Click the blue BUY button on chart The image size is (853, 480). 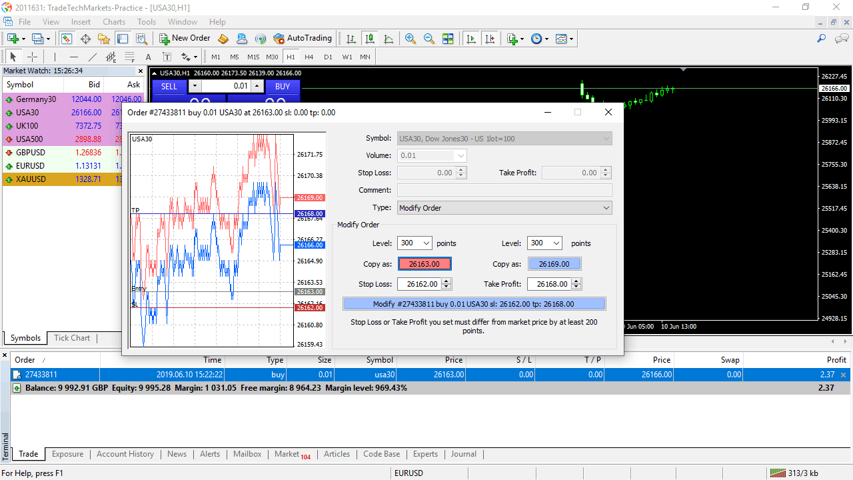283,86
